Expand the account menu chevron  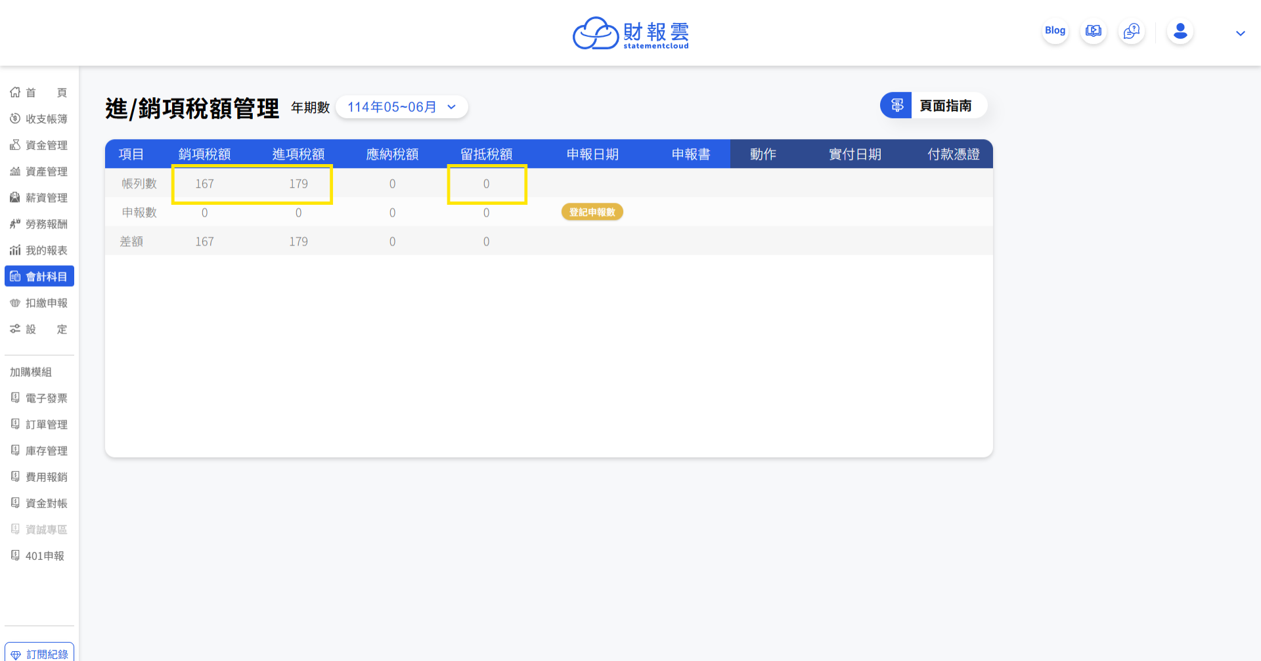pos(1241,33)
